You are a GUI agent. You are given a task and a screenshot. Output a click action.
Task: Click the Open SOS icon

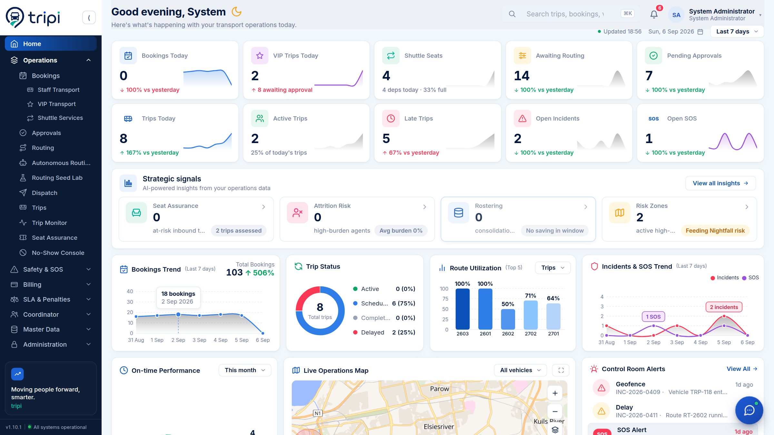click(x=653, y=119)
